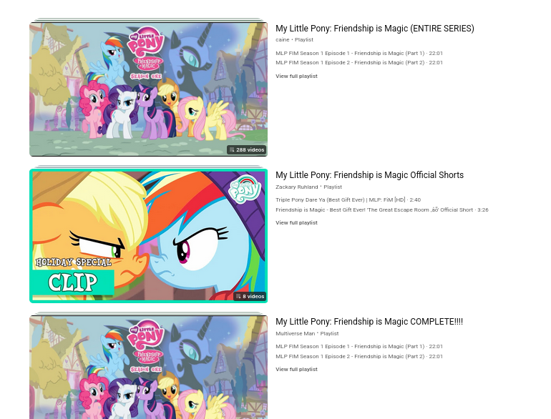Screen dimensions: 551x419
Task: Open the ENTIRE SERIES playlist thumbnail
Action: pyautogui.click(x=148, y=89)
